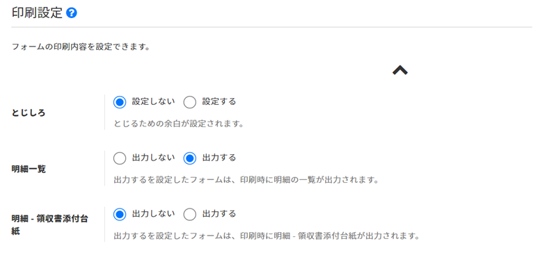Click the とじるための余白が設定されます hint text
This screenshot has height=280, width=533.
tap(178, 124)
